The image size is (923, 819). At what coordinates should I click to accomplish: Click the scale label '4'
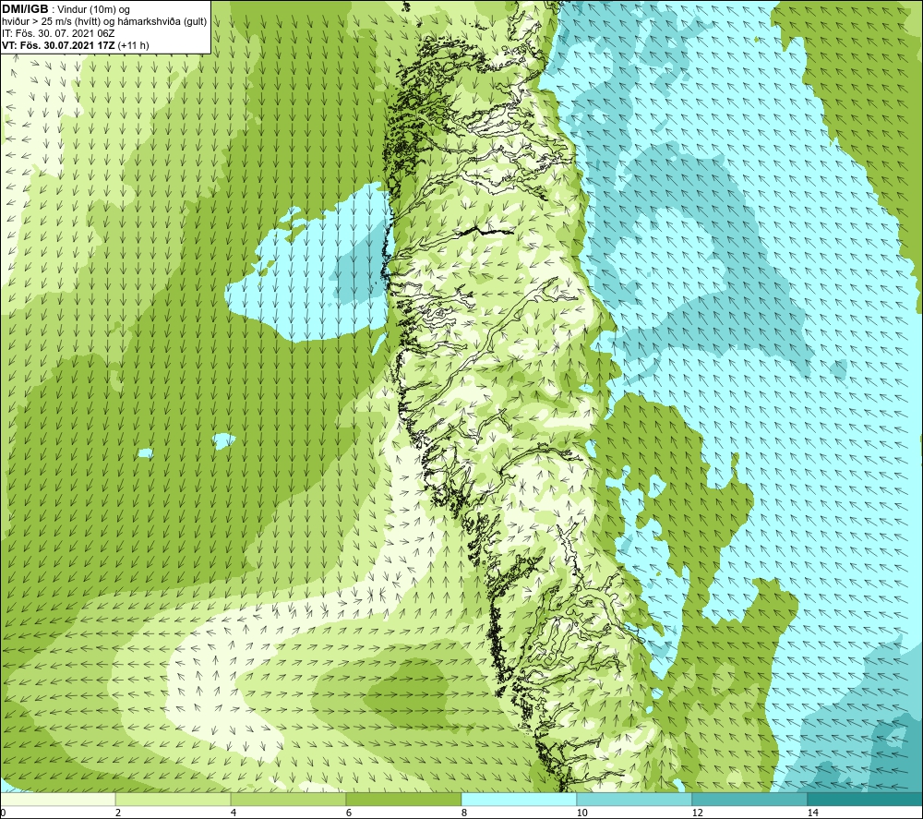click(234, 813)
